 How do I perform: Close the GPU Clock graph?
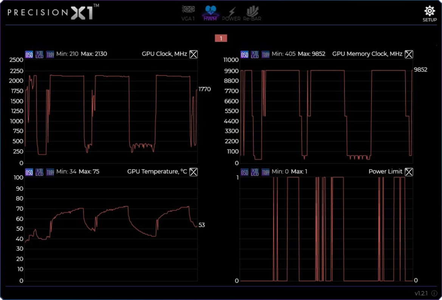[193, 54]
